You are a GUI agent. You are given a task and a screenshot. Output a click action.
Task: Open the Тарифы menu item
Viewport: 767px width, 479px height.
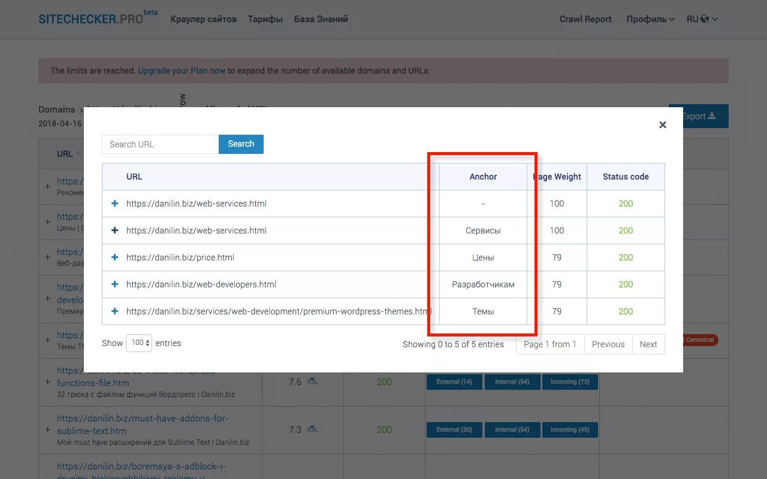pyautogui.click(x=265, y=19)
